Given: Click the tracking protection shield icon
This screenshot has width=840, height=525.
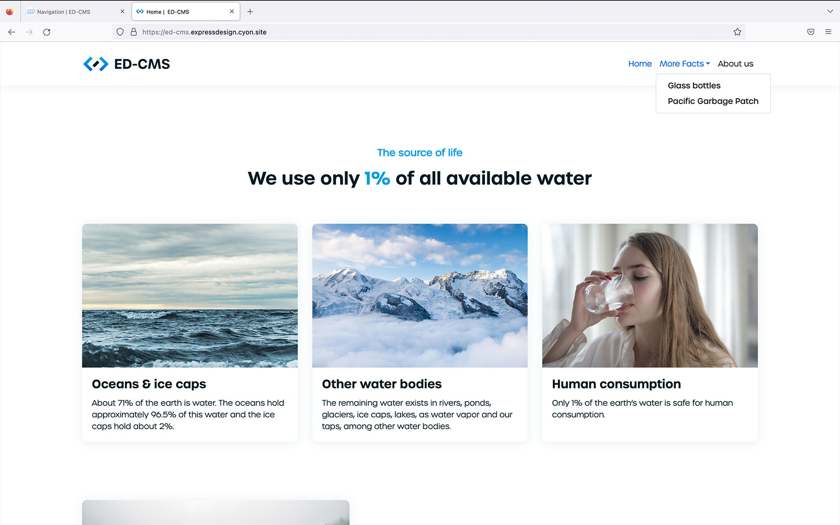Looking at the screenshot, I should point(120,32).
